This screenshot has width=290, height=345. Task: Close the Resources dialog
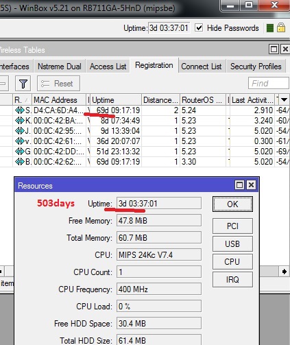(252, 185)
